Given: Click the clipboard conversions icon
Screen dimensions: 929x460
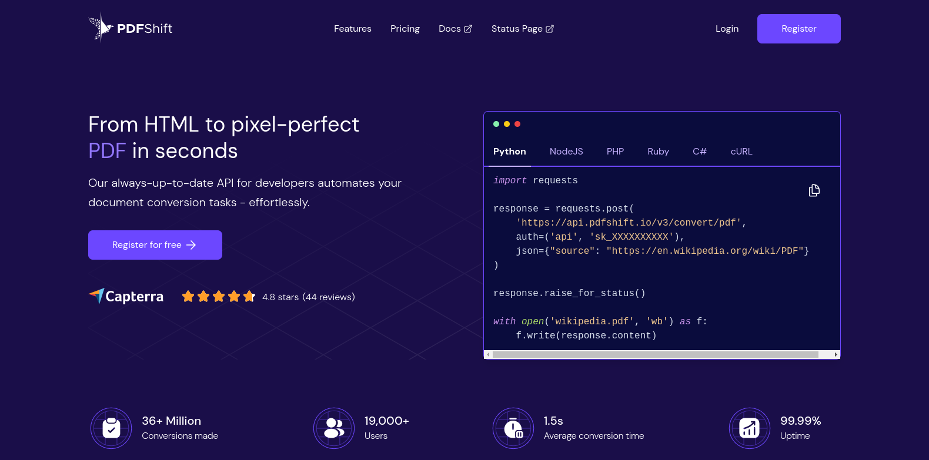Looking at the screenshot, I should [111, 428].
